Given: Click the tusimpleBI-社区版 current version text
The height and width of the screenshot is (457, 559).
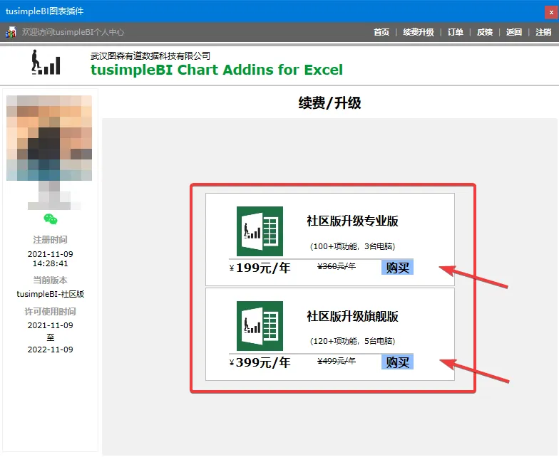Looking at the screenshot, I should pyautogui.click(x=50, y=294).
